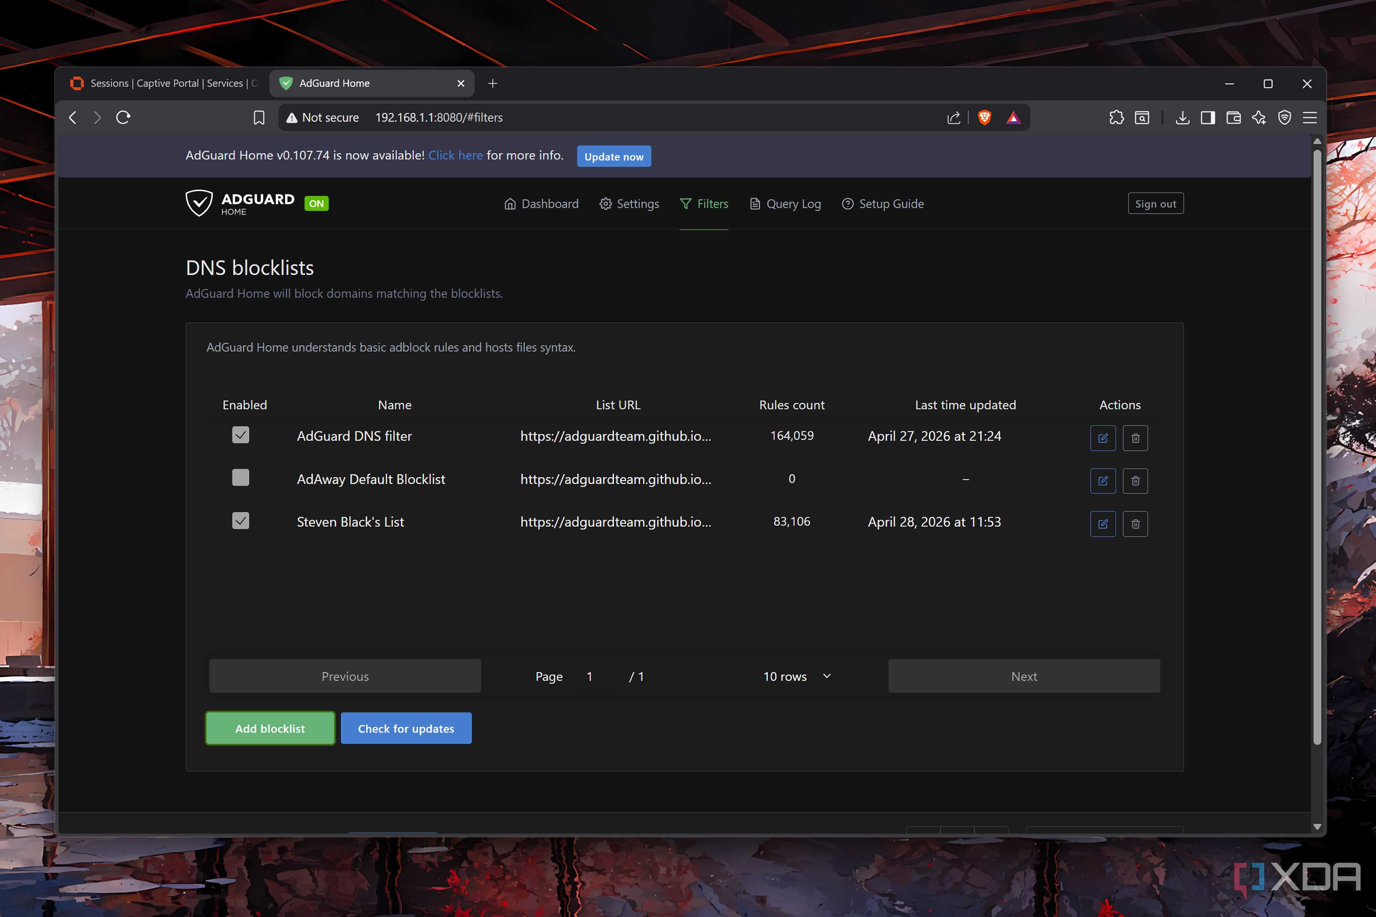Image resolution: width=1376 pixels, height=917 pixels.
Task: Toggle the browser sidebar panel icon
Action: tap(1208, 118)
